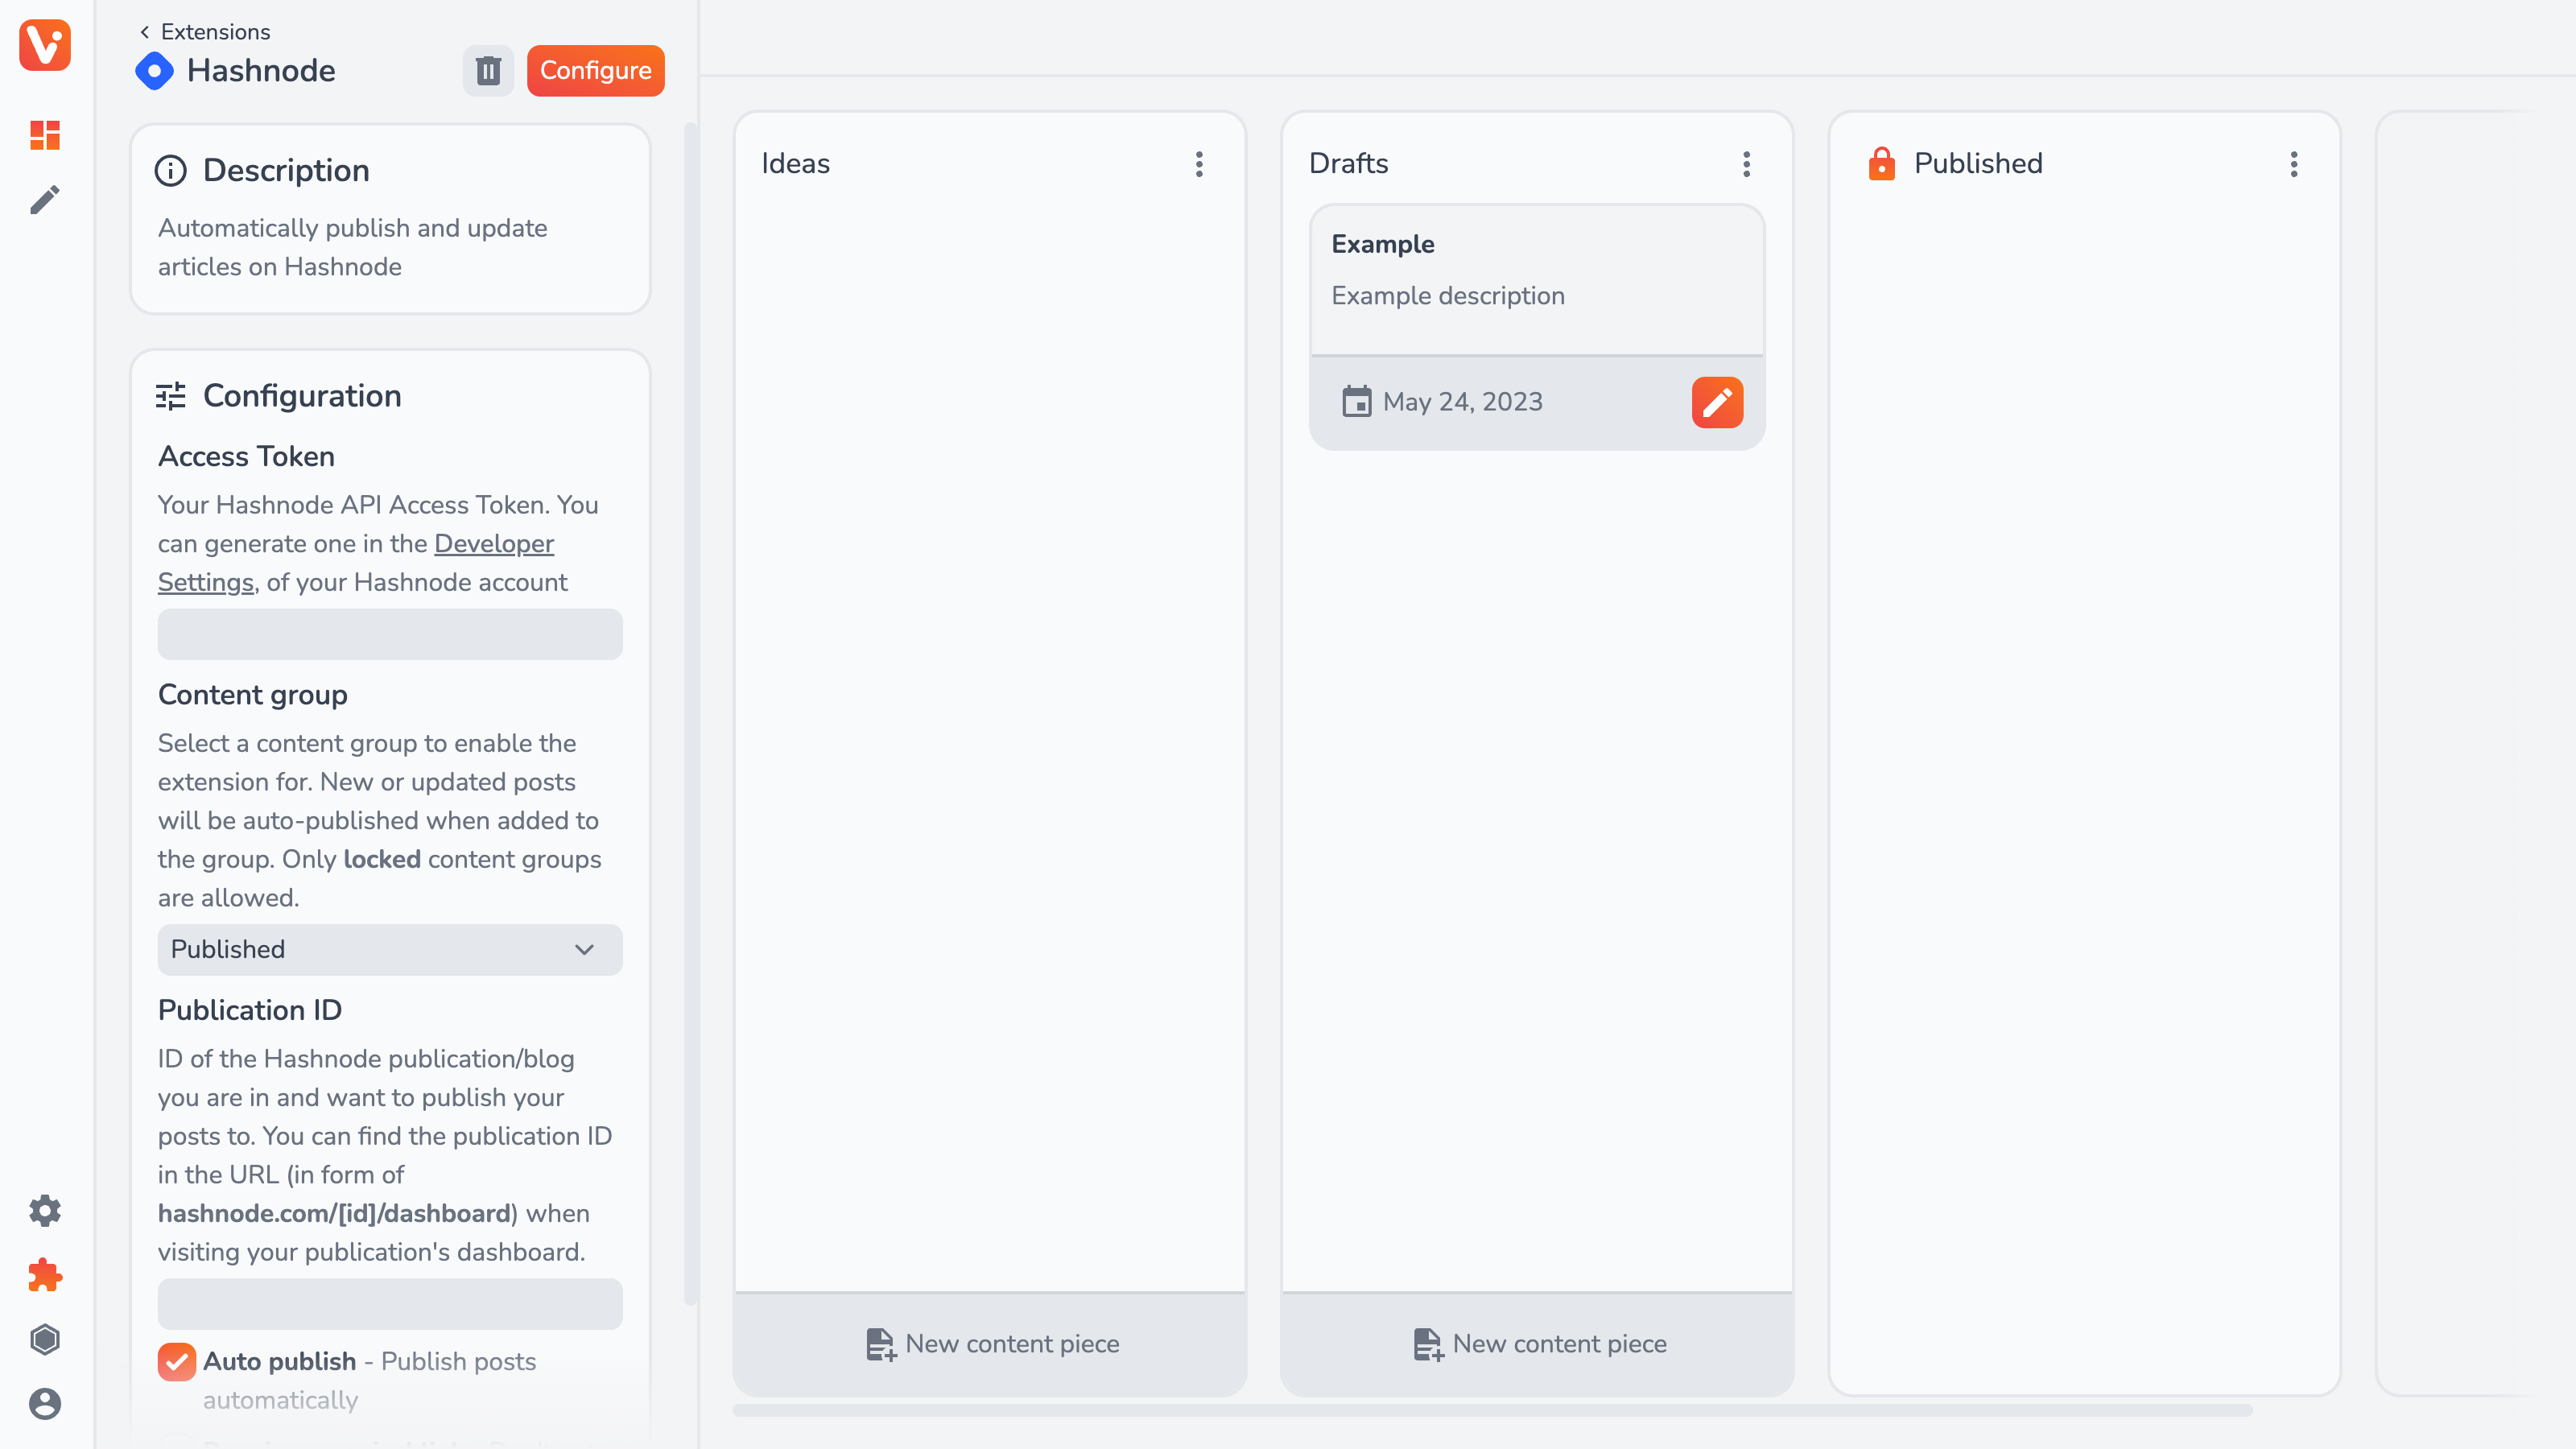Image resolution: width=2576 pixels, height=1449 pixels.
Task: Click the Description info icon
Action: 171,170
